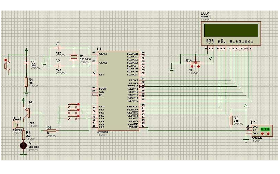The height and width of the screenshot is (174, 280).
Task: Click the RST pin label on U1
Action: pos(102,75)
